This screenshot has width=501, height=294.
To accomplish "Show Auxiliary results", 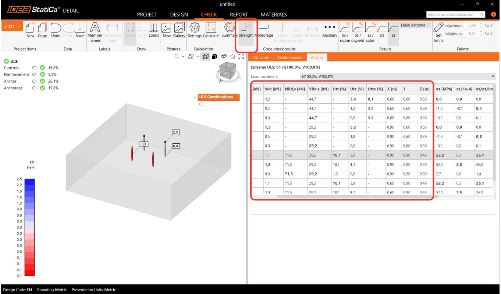I will click(330, 30).
